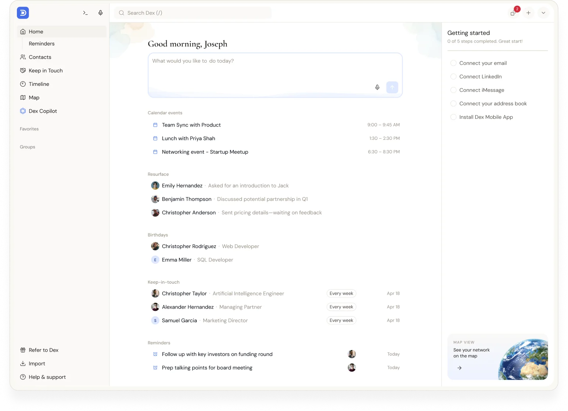Click the 'What would you like to do today?' box
Screen dimensions: 568x411
(275, 75)
